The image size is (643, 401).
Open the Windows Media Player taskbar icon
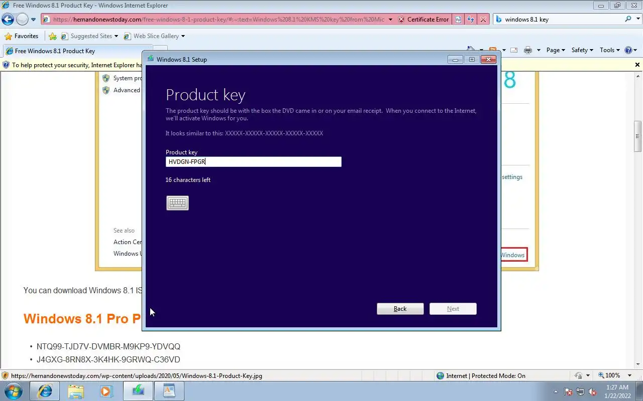pyautogui.click(x=106, y=391)
